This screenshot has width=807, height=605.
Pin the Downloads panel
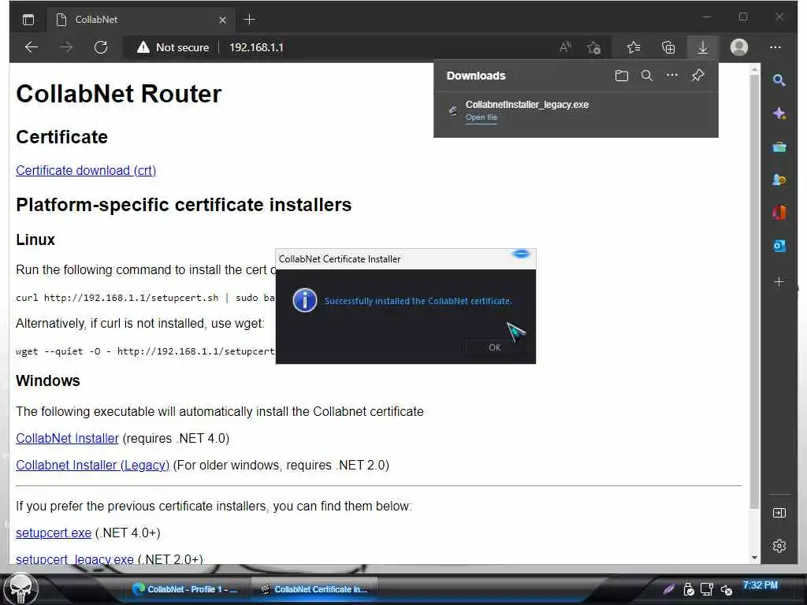pos(698,76)
